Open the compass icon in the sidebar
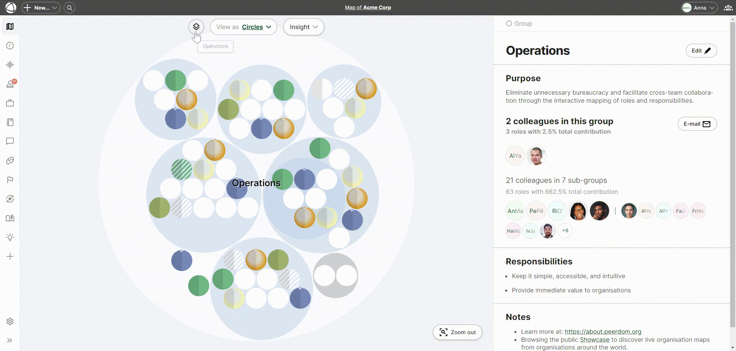The width and height of the screenshot is (736, 351). click(10, 65)
